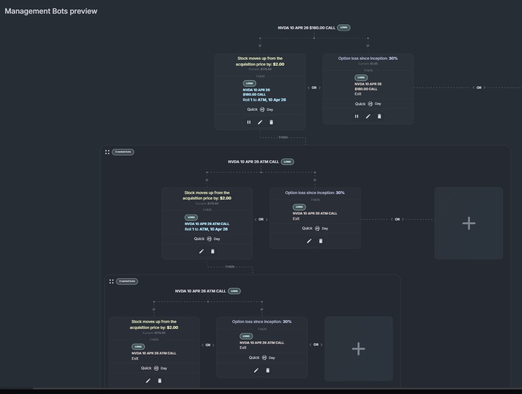Delete the $180.00 CALL roll rule
The height and width of the screenshot is (394, 522).
(271, 122)
